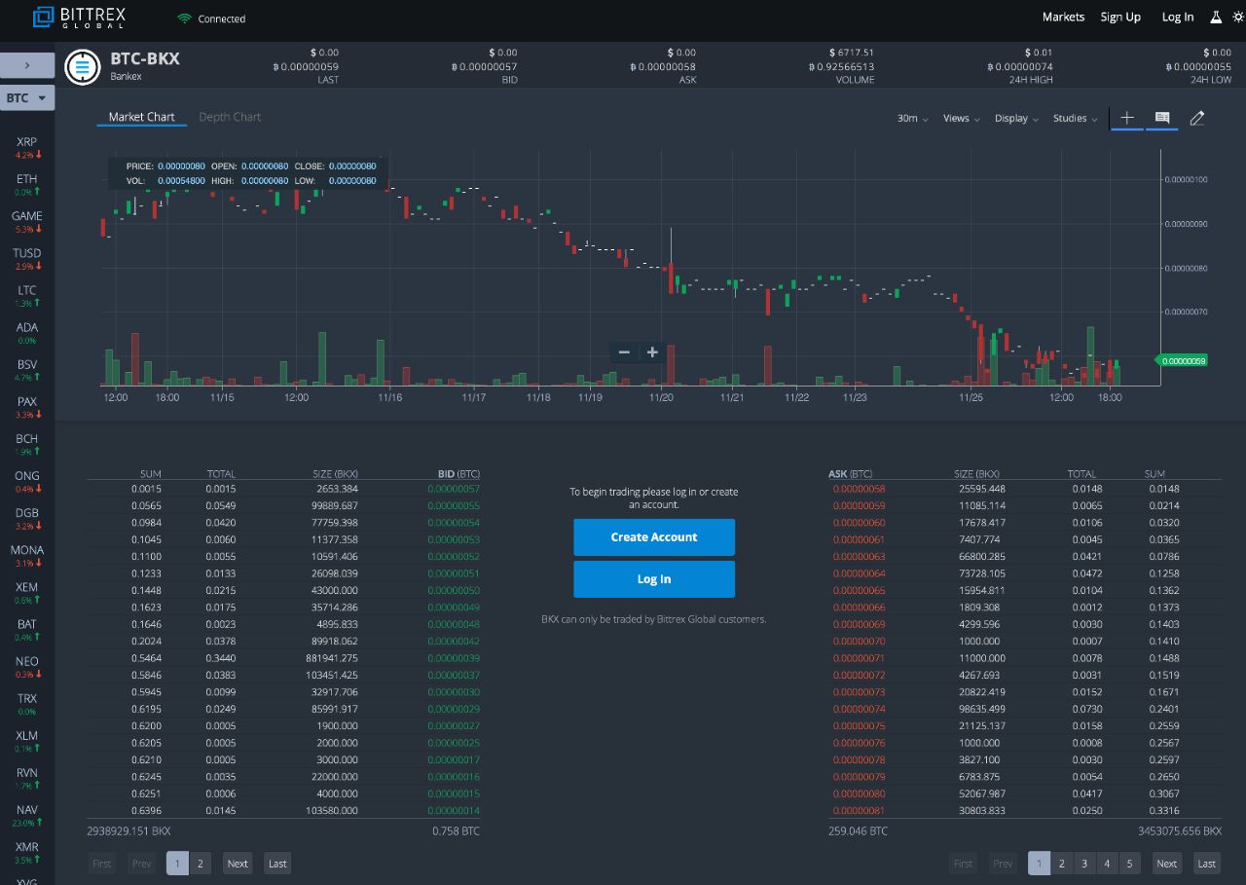Click the ASK (BTC) column header

851,474
